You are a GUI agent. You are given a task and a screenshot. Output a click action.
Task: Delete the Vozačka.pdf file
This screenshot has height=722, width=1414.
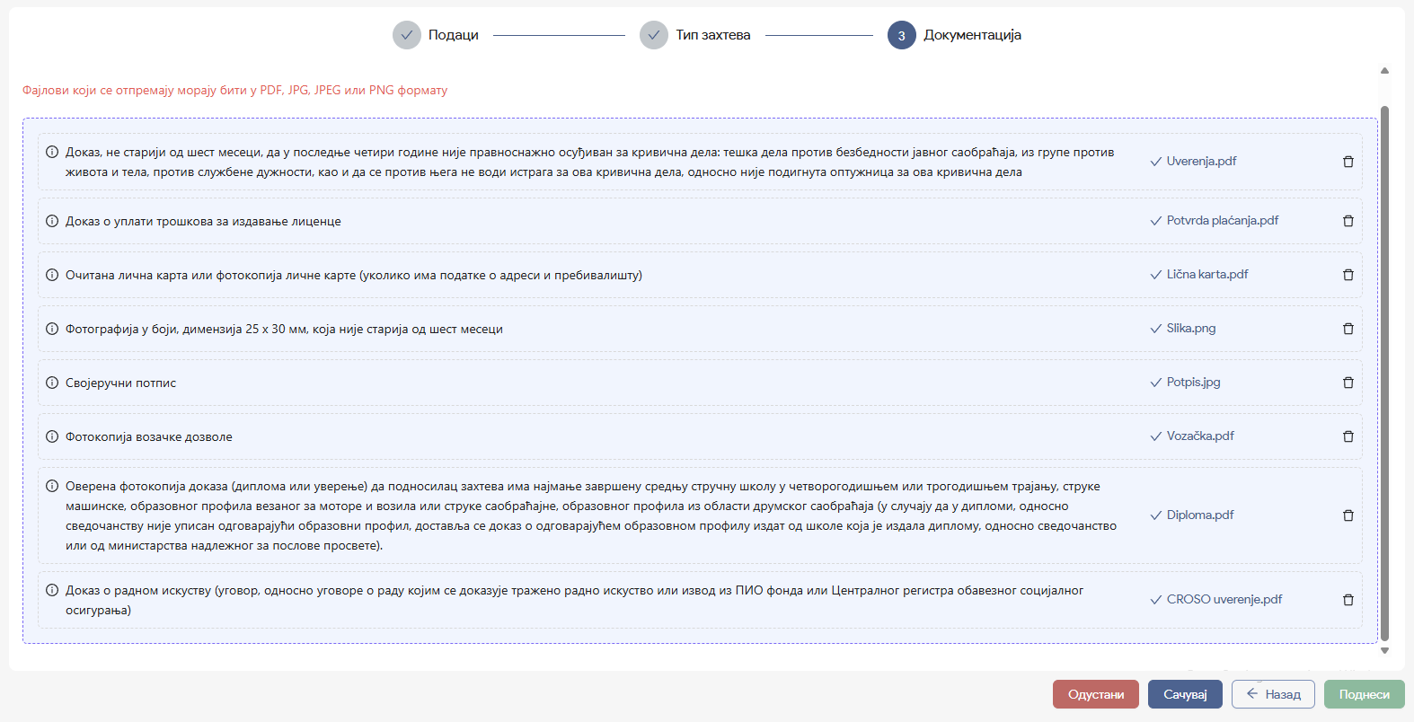(1348, 436)
